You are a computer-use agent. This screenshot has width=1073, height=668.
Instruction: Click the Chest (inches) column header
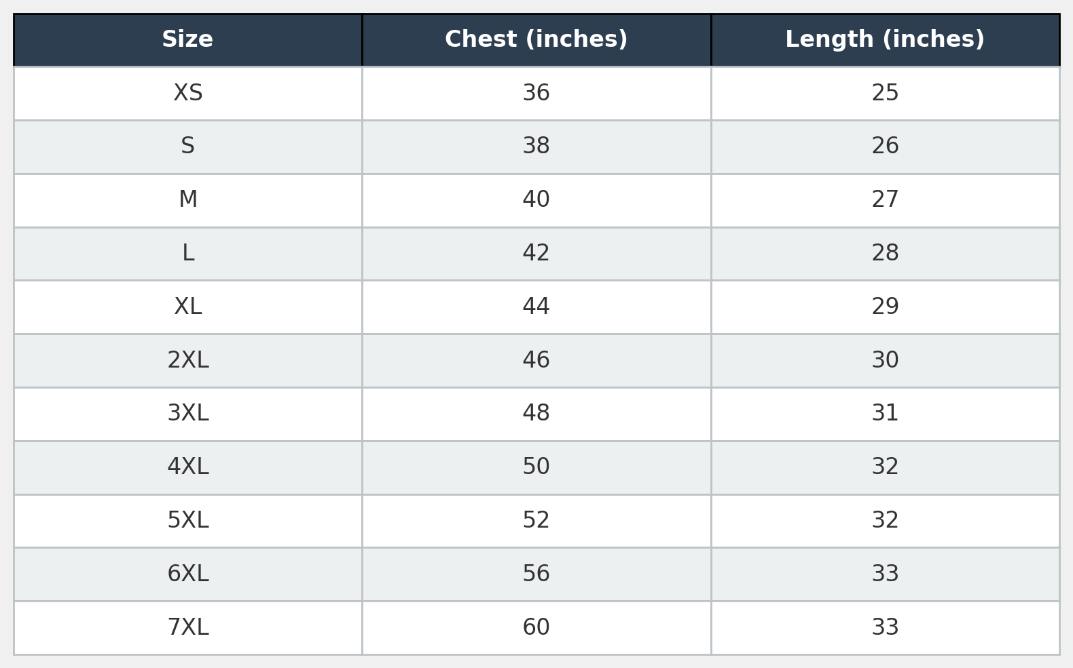pyautogui.click(x=536, y=40)
